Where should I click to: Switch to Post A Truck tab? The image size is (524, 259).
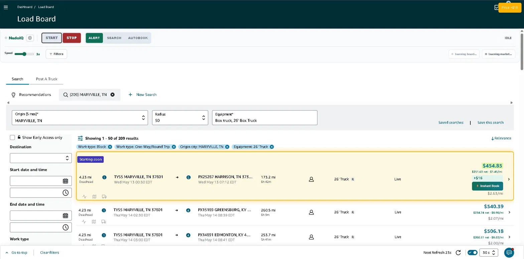[46, 79]
